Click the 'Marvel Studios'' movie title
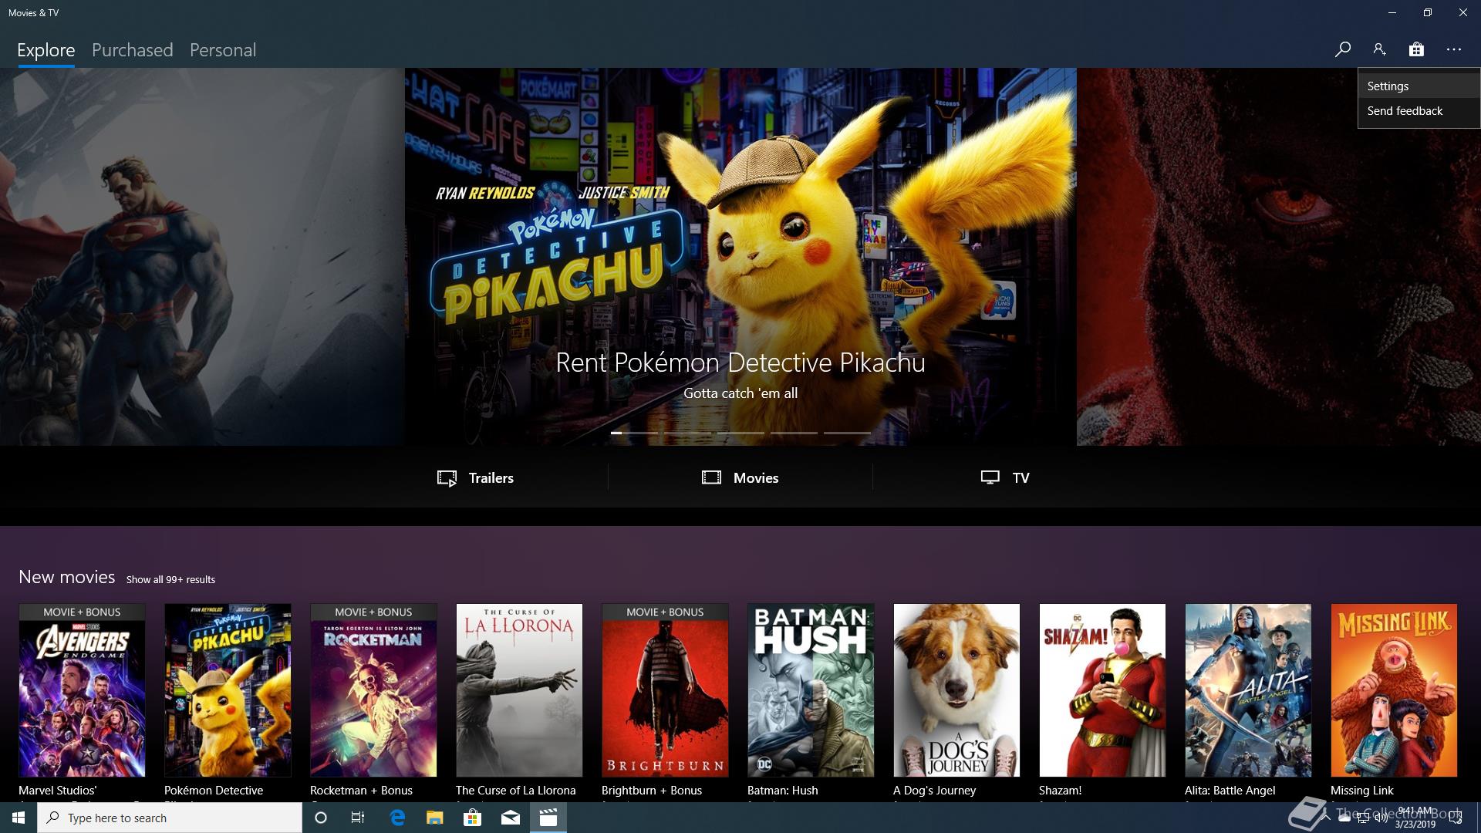Screen dimensions: 1481x833 click(x=57, y=791)
